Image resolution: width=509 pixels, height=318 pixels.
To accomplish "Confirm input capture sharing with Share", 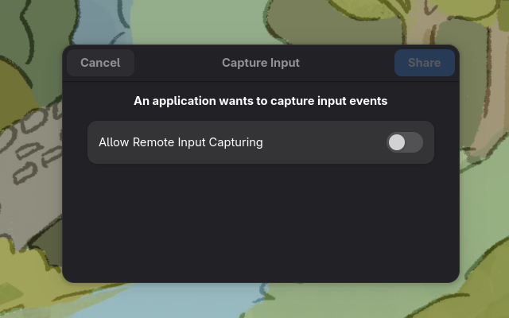I will (x=424, y=63).
